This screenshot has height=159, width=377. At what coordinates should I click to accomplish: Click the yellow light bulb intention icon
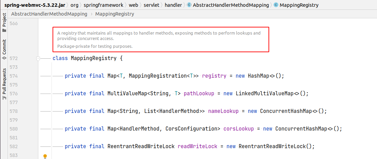(x=45, y=156)
